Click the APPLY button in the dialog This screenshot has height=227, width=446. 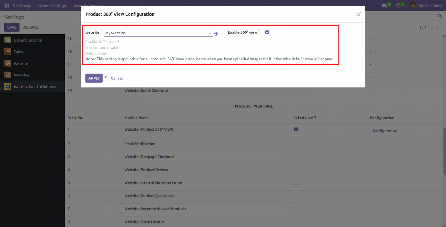(x=94, y=78)
